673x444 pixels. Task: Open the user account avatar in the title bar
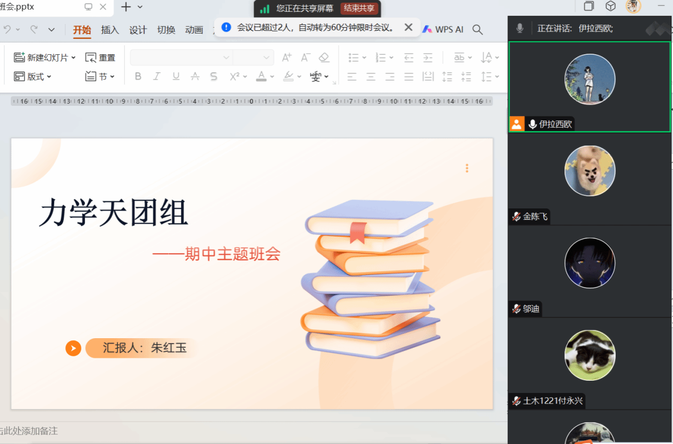coord(633,6)
